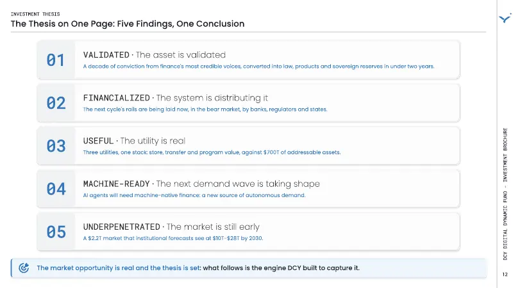
Task: Click the text about $700T addressable assets
Action: coord(212,152)
